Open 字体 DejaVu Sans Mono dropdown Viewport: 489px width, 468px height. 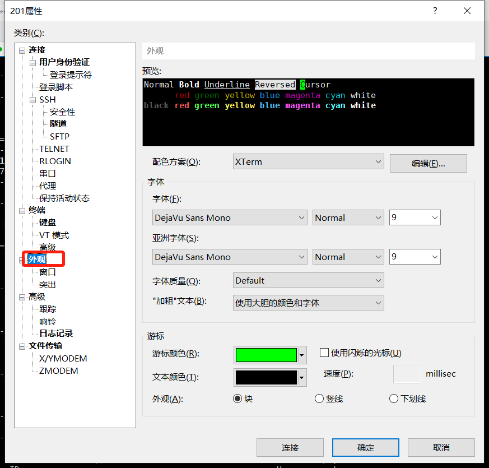230,217
